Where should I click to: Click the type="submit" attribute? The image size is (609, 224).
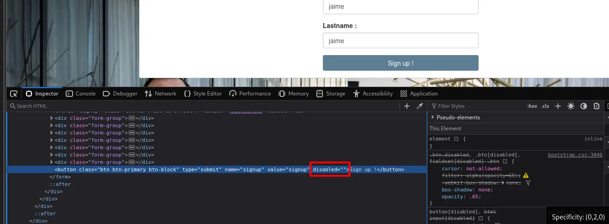coord(202,169)
